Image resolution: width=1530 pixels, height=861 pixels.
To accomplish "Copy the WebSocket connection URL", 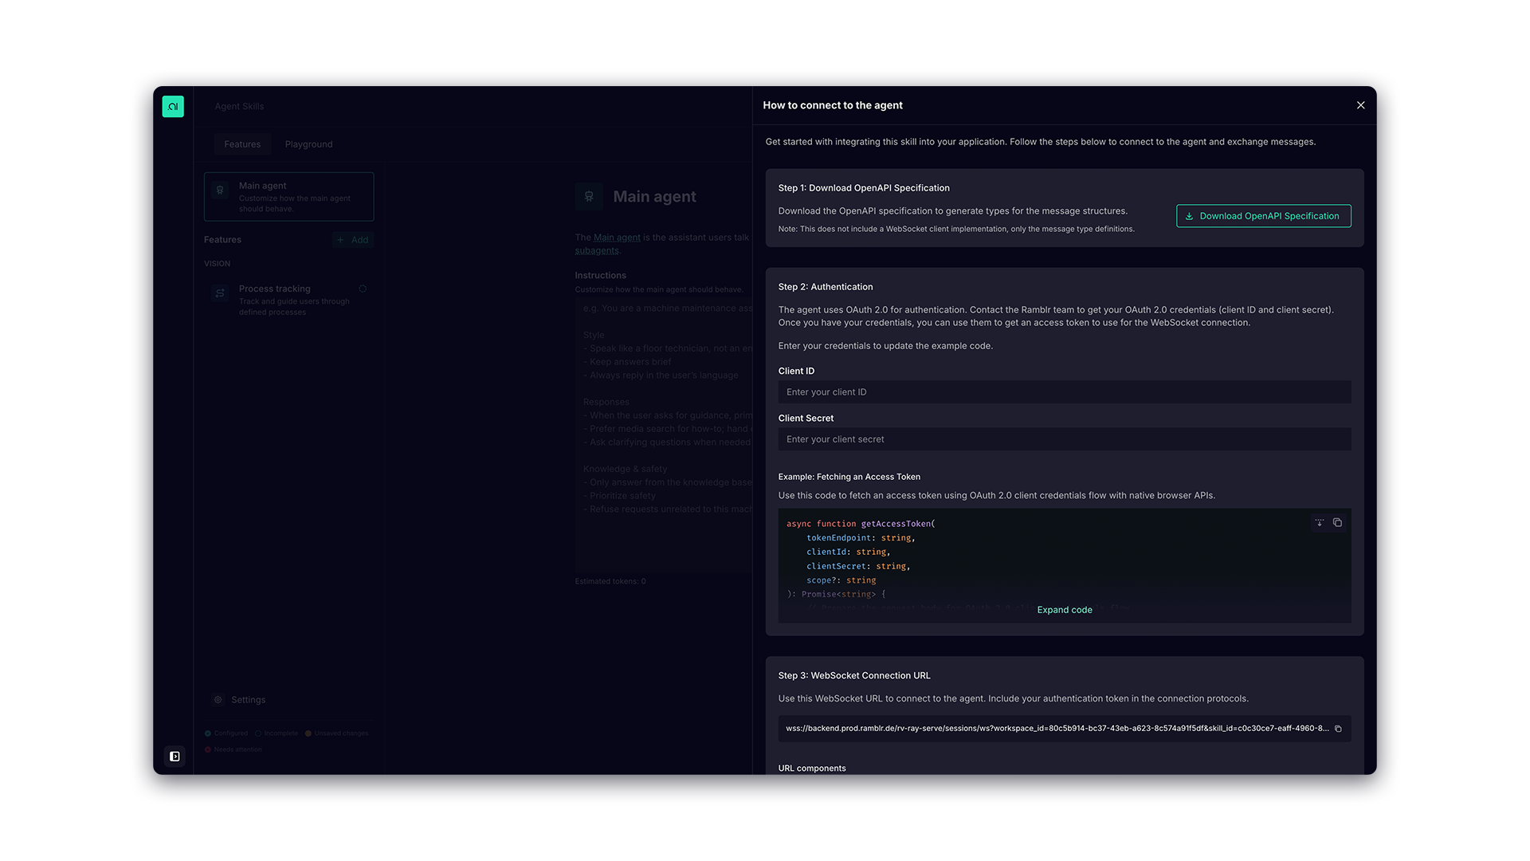I will 1338,729.
